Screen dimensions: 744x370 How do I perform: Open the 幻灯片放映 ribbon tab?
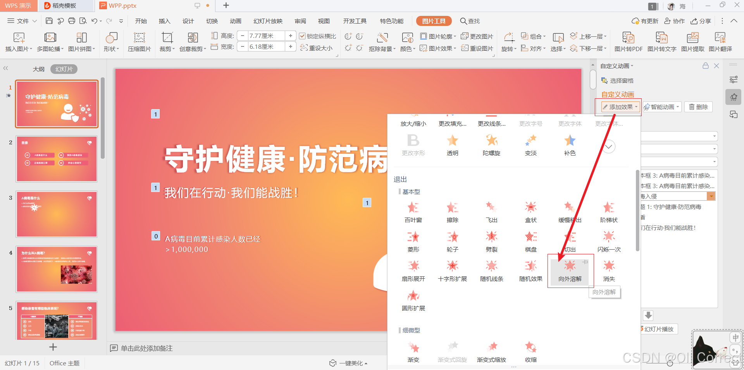(268, 21)
